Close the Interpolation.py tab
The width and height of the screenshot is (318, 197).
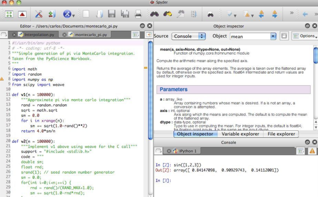pyautogui.click(x=14, y=35)
